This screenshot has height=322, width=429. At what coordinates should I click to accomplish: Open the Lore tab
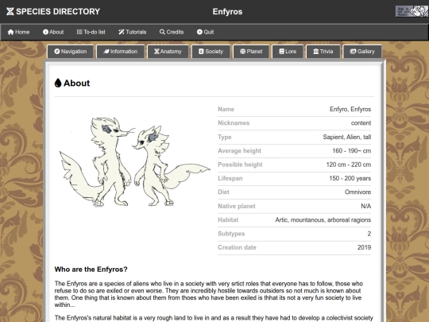click(288, 52)
